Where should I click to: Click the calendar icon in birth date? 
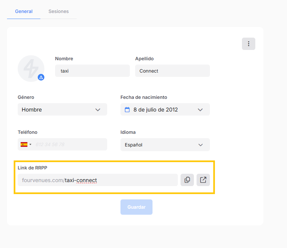coord(127,110)
